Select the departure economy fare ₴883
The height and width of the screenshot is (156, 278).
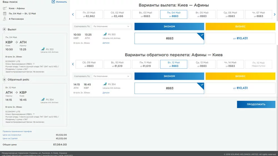click(169, 38)
